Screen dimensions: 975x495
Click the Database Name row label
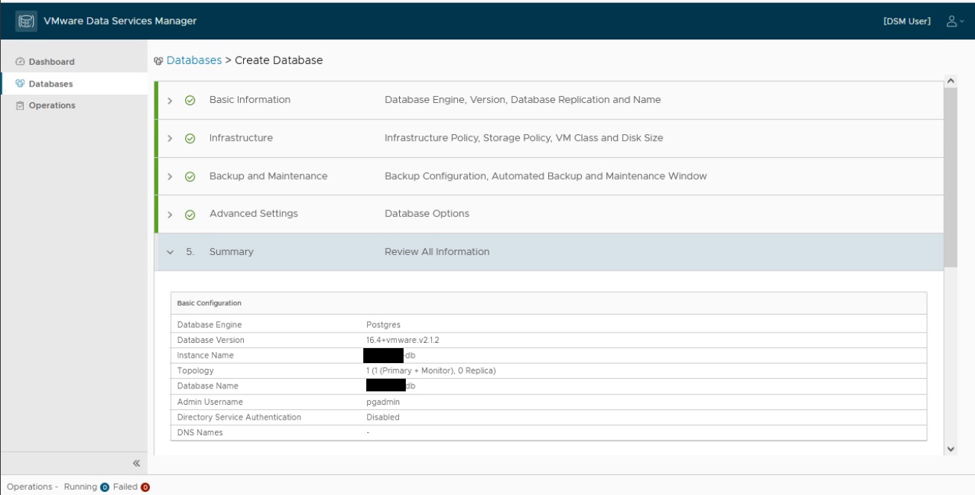tap(207, 386)
